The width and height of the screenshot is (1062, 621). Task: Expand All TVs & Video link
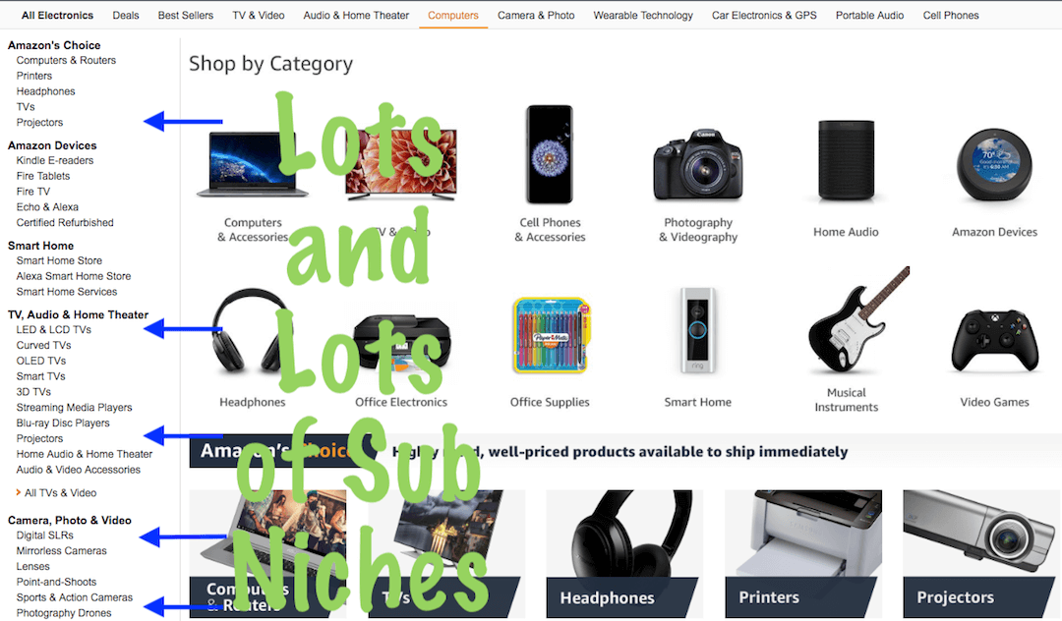(60, 493)
